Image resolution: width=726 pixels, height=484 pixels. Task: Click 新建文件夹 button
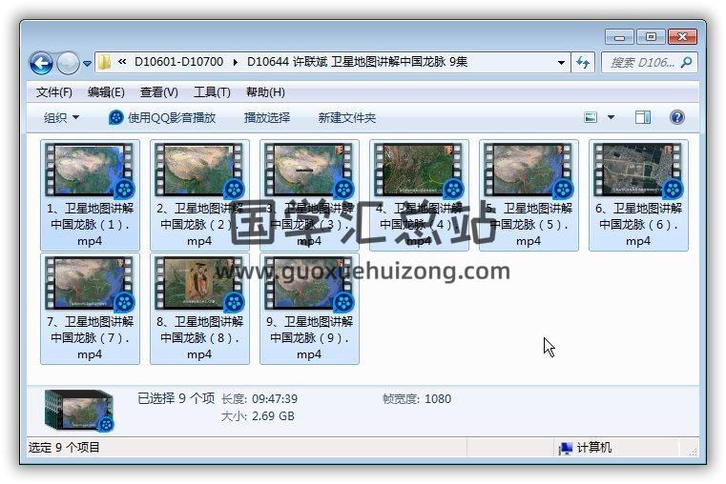346,117
